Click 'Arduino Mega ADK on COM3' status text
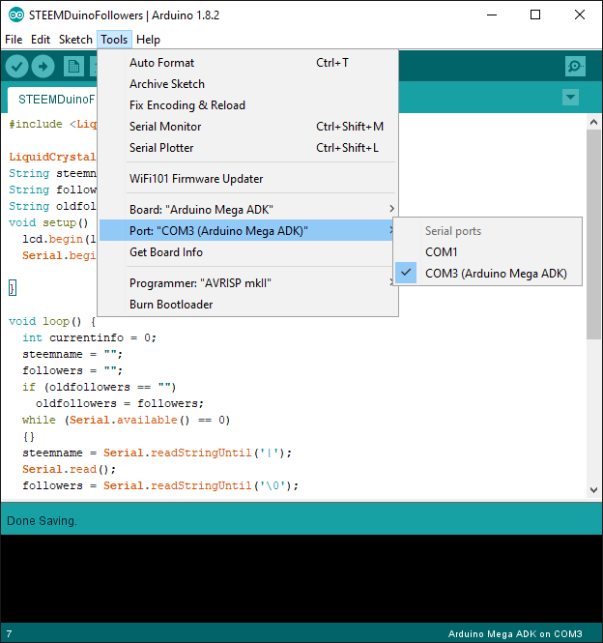 click(515, 633)
